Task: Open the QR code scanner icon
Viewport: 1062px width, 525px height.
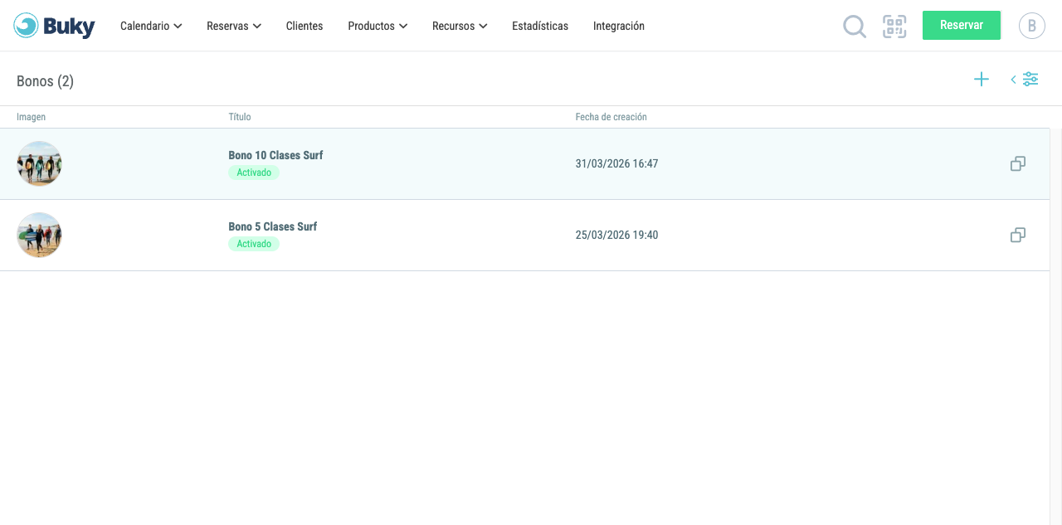Action: click(x=894, y=27)
